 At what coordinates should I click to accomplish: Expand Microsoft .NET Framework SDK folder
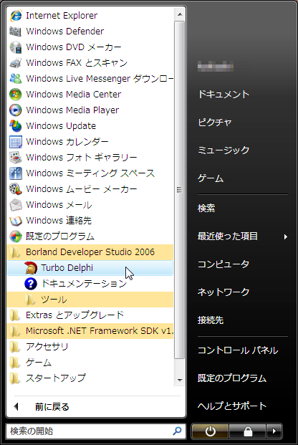90,331
